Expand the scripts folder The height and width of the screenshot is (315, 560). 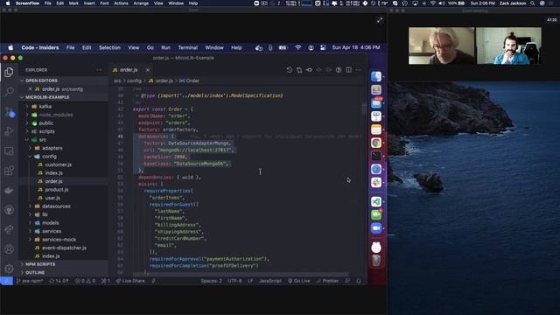[46, 131]
